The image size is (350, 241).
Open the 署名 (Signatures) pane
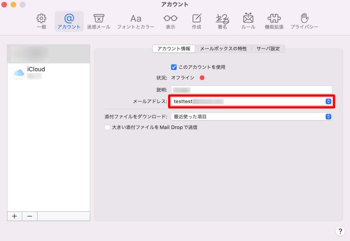pos(222,21)
